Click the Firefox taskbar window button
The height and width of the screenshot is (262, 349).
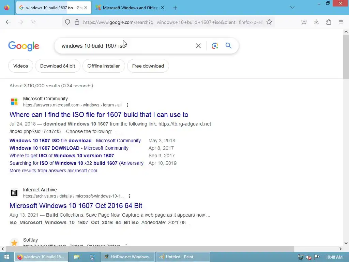click(x=41, y=257)
